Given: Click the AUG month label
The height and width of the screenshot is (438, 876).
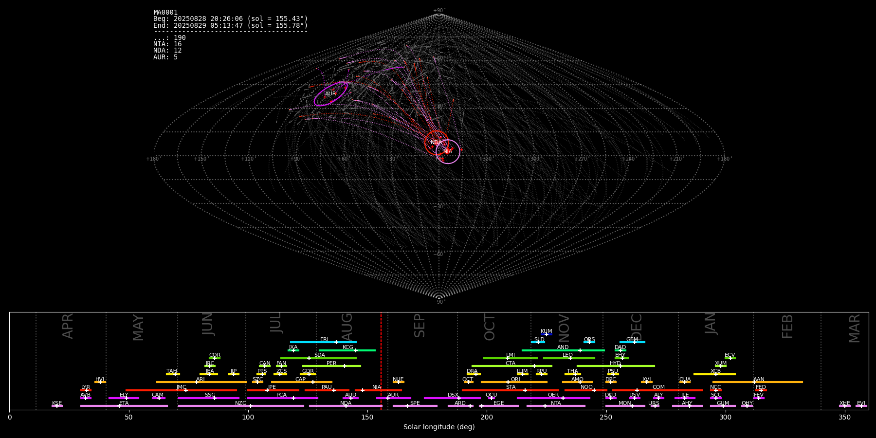Looking at the screenshot, I should coord(347,326).
